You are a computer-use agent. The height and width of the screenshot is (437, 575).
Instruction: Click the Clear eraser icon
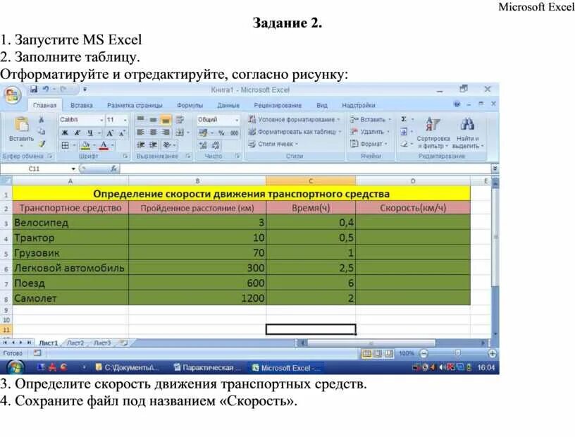[404, 144]
